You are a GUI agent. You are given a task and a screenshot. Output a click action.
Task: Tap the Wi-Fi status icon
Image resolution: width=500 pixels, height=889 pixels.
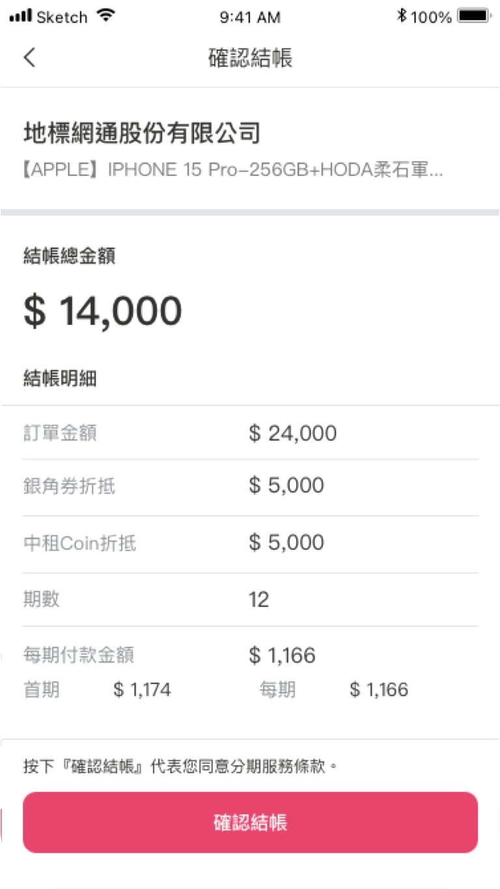(x=105, y=16)
